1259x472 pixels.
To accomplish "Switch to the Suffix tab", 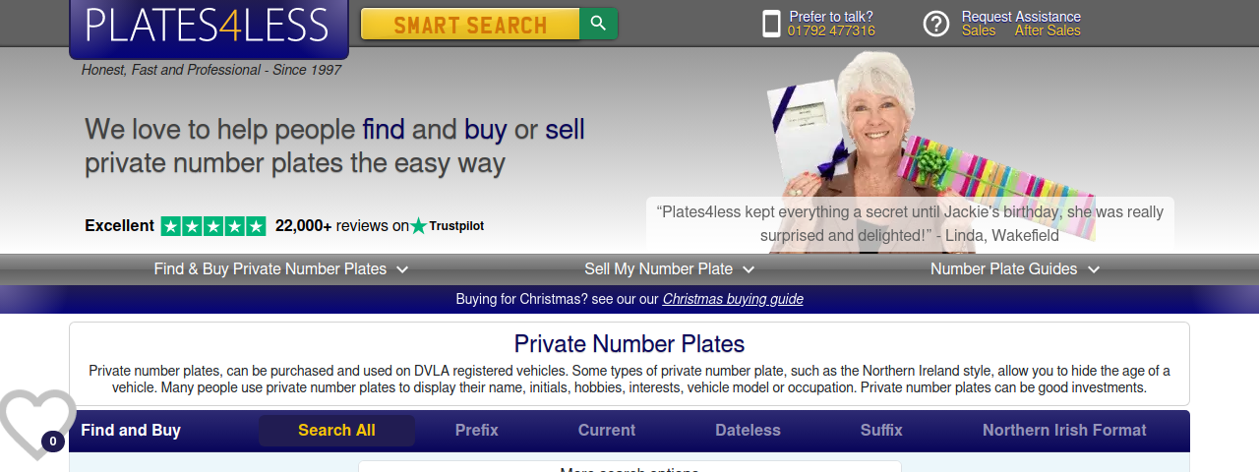I will 881,431.
